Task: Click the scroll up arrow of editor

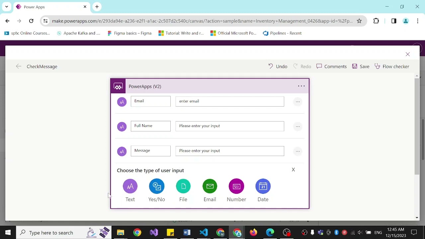Action: (417, 76)
